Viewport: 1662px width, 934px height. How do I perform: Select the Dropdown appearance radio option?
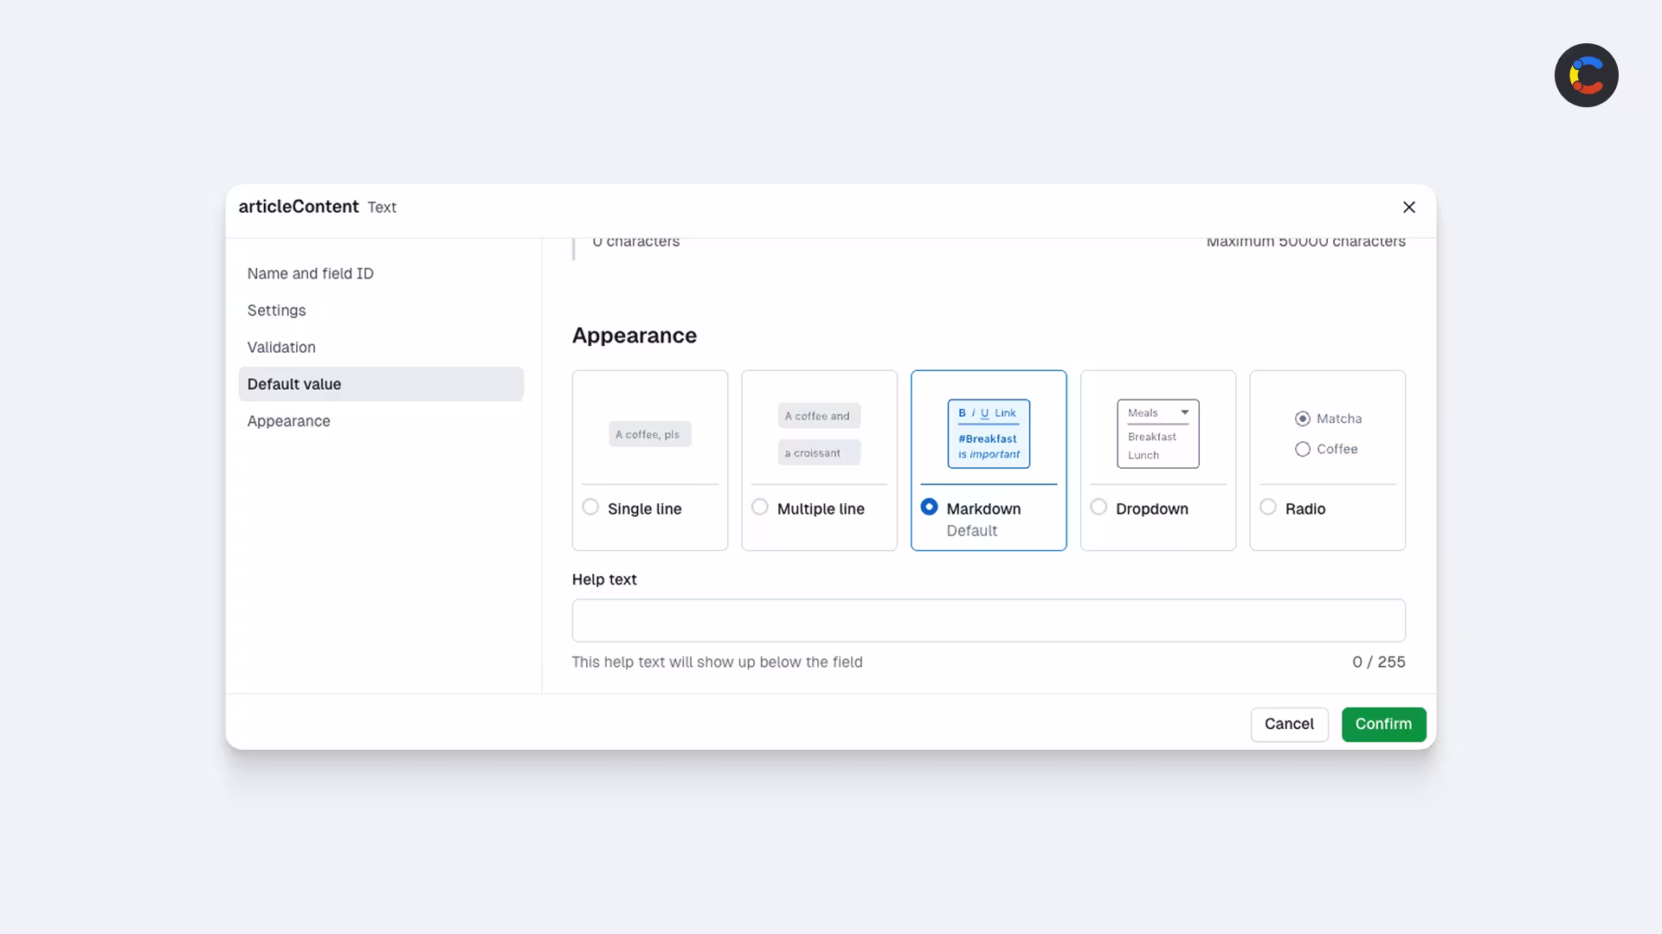click(x=1098, y=507)
